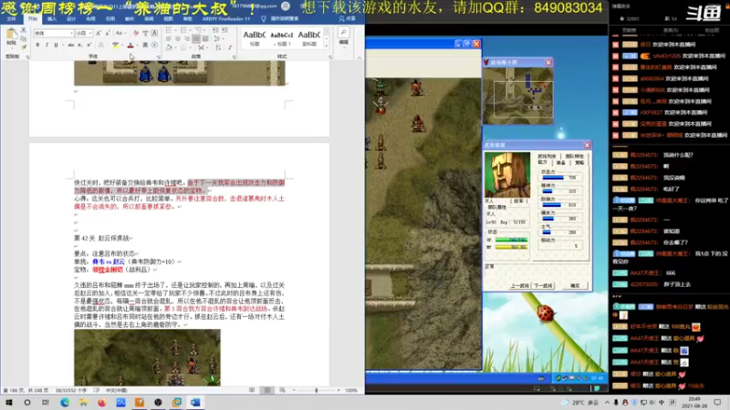The image size is (730, 410).
Task: Click the yellow text highlight color icon
Action: point(116,45)
